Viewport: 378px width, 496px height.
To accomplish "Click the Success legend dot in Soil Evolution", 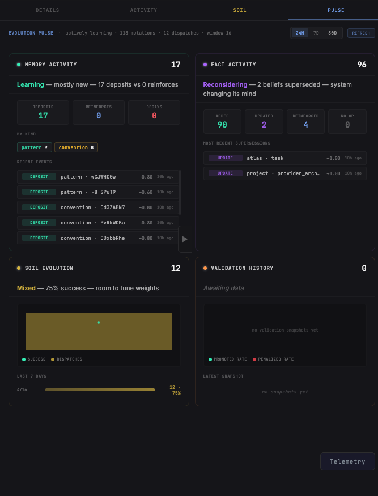I will (x=23, y=359).
